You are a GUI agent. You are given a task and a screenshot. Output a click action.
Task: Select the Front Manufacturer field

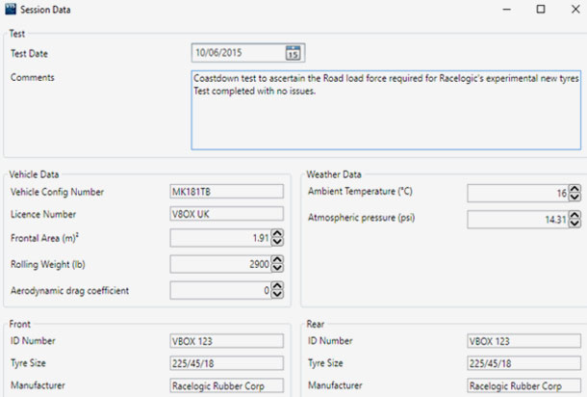(x=226, y=385)
